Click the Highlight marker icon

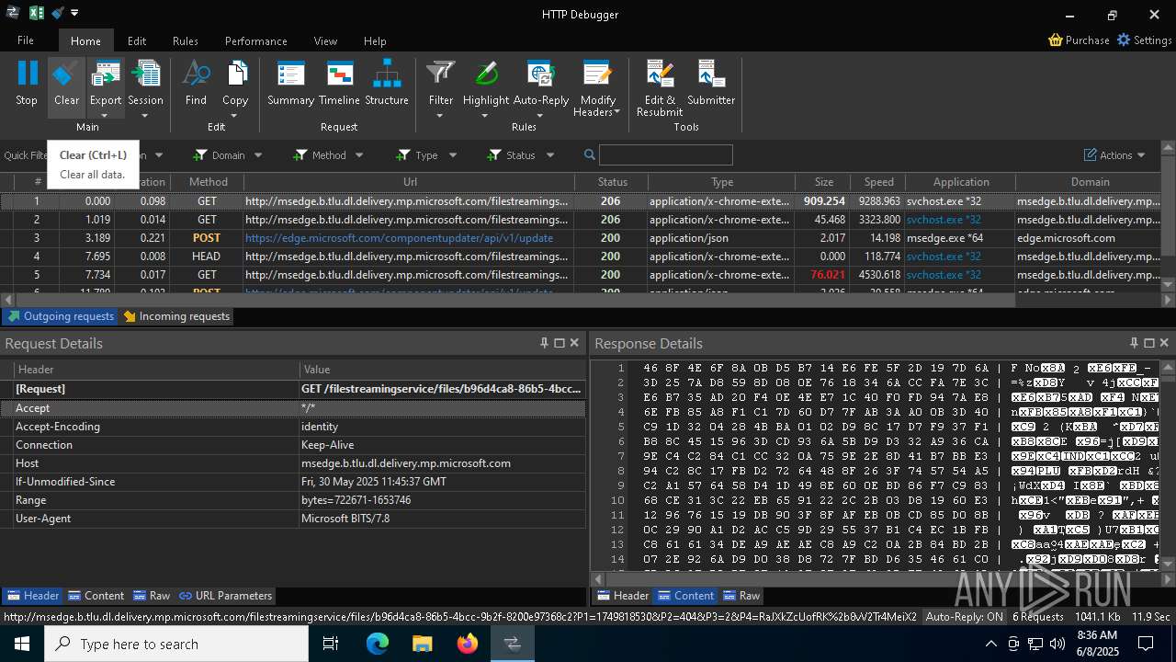(x=486, y=74)
